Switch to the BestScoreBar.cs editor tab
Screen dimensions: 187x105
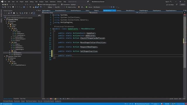point(46,10)
